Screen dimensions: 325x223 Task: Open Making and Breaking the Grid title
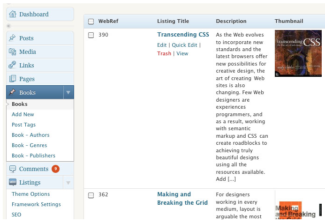[x=182, y=198]
